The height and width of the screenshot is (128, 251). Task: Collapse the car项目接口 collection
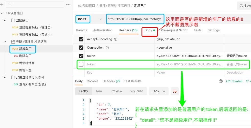[2, 13]
